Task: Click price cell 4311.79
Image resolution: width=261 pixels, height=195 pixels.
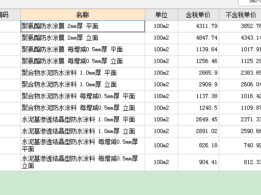Action: [x=198, y=26]
